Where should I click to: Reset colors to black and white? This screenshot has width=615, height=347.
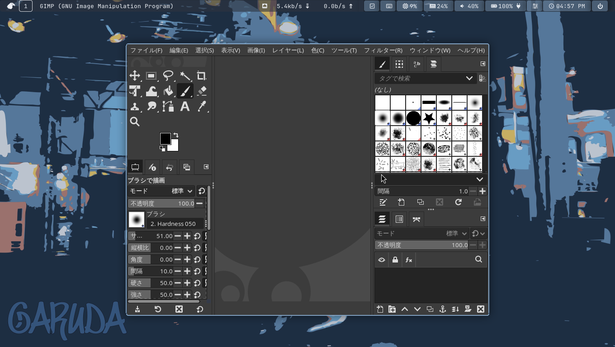pos(162,148)
